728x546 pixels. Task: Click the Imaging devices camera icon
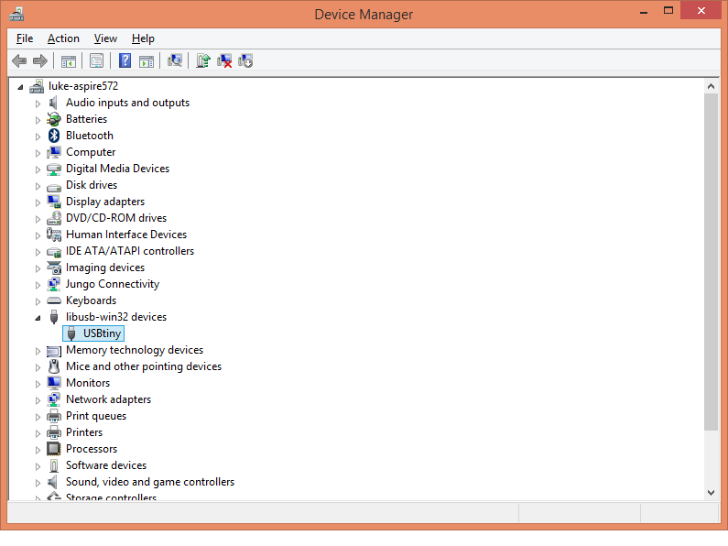click(x=54, y=268)
